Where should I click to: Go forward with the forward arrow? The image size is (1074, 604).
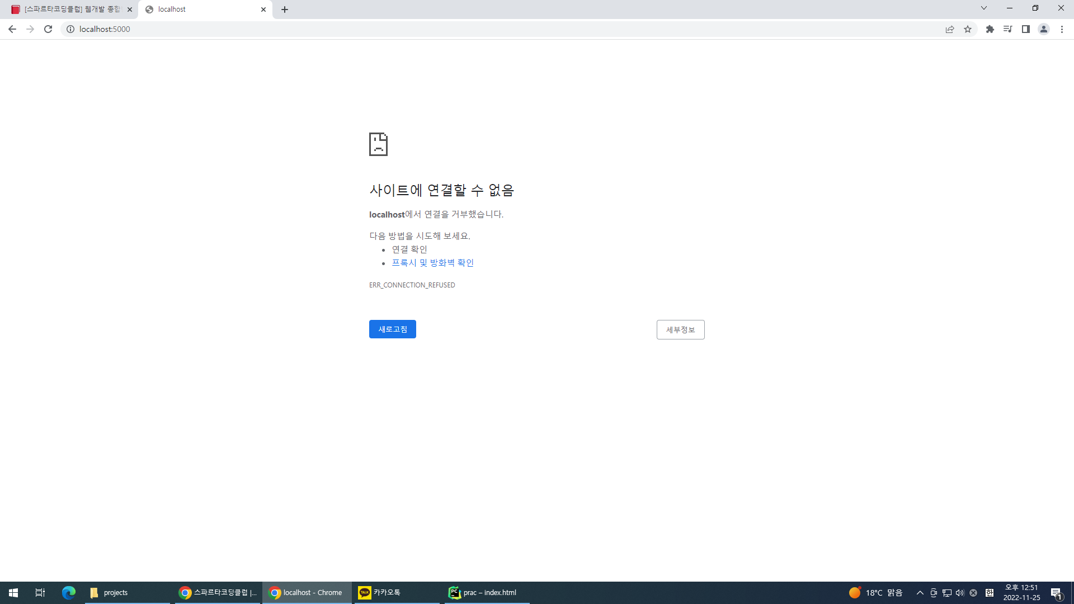point(30,29)
